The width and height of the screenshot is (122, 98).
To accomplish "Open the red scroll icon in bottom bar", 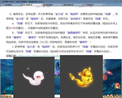I will pyautogui.click(x=111, y=96).
